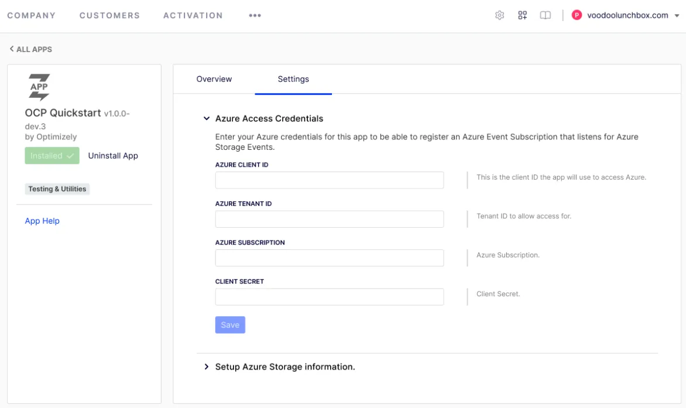Open the app directory grid icon

click(522, 15)
